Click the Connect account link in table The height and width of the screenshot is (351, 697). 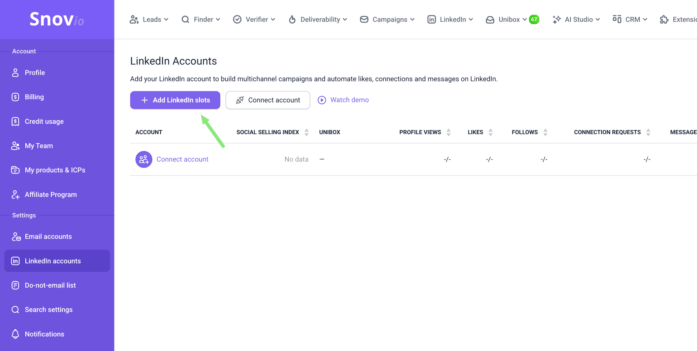(x=183, y=160)
